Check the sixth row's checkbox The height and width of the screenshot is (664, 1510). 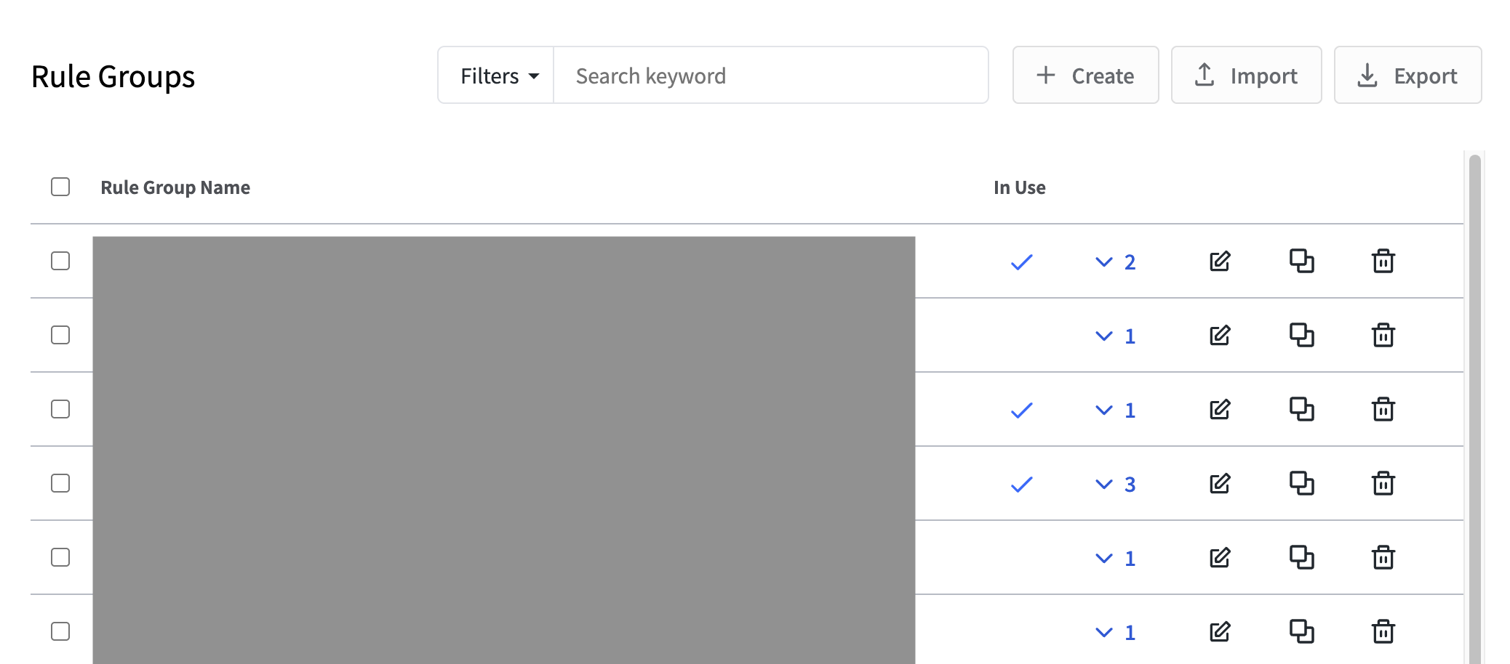click(x=60, y=631)
